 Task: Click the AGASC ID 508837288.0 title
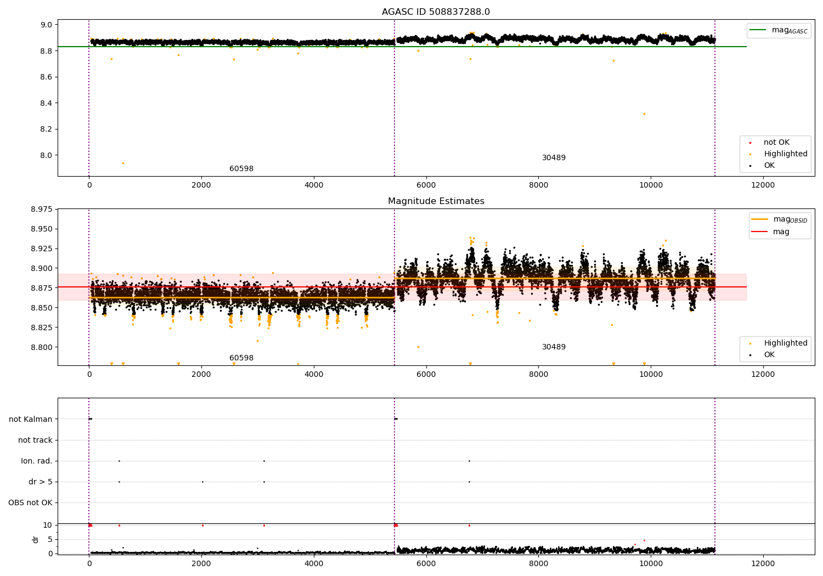[436, 12]
